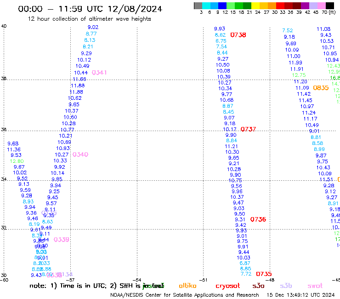Click the pink 0341 swot time label
340x299 pixels.
99,73
